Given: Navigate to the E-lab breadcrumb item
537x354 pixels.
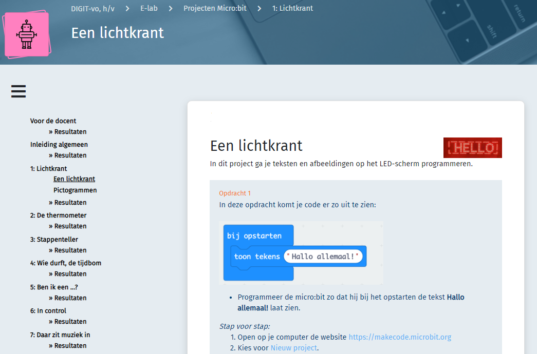Looking at the screenshot, I should [x=149, y=8].
